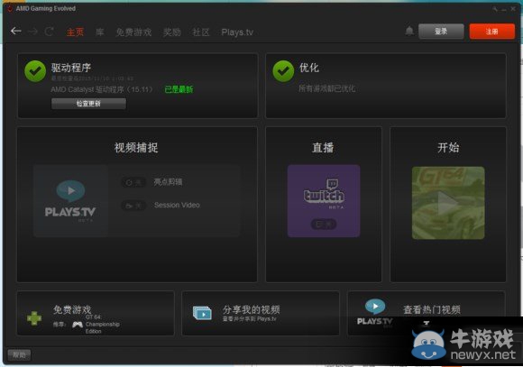This screenshot has width=523, height=367.
Task: Click the 免费游戏 title in the bottom tile
Action: (x=72, y=309)
